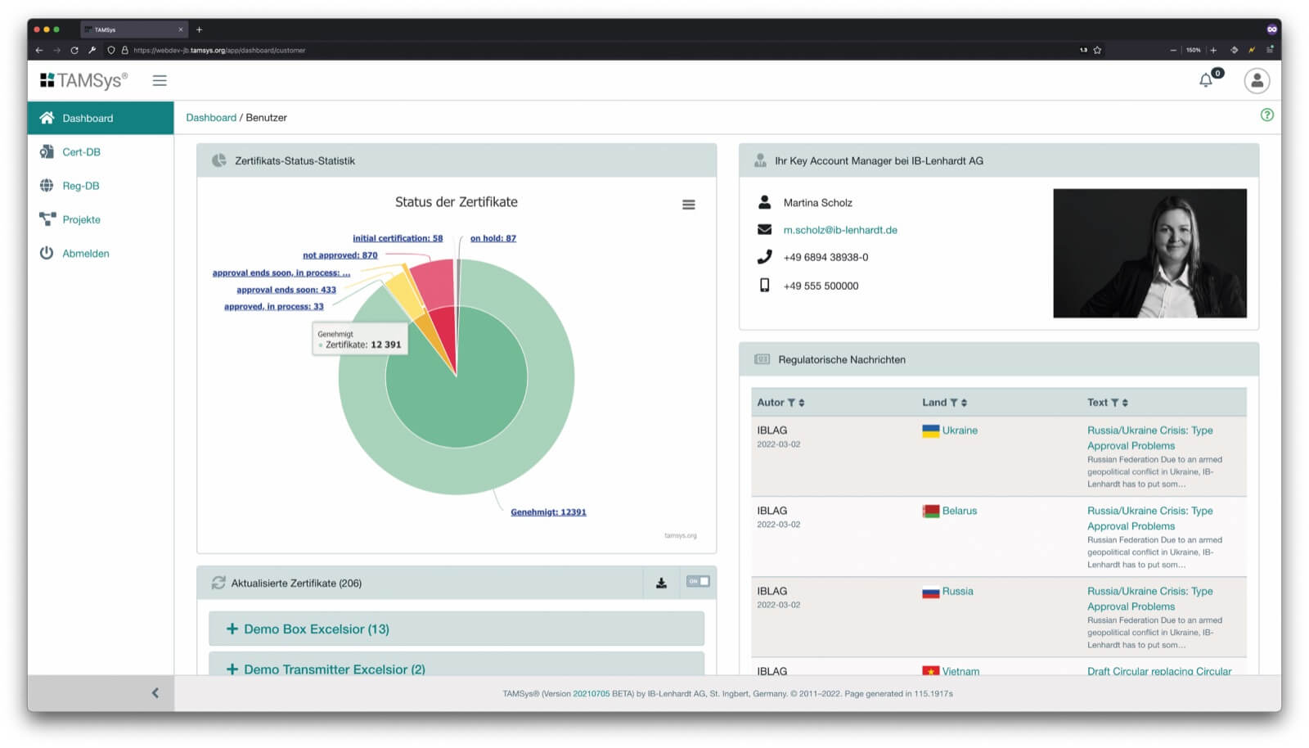Screen dimensions: 1309x748
Task: Click the 'Genehmigt: 12391' chart label
Action: pos(548,512)
